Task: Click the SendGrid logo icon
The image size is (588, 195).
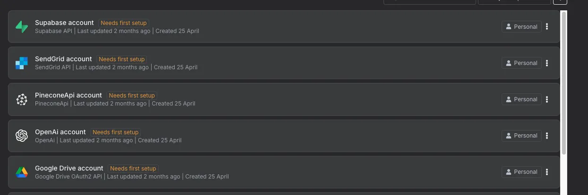Action: [x=22, y=63]
